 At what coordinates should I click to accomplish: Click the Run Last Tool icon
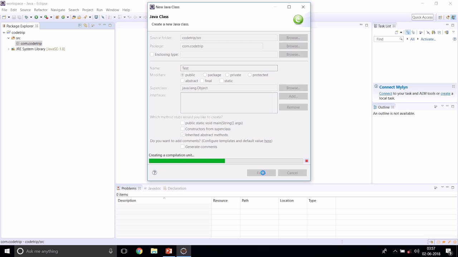(46, 17)
